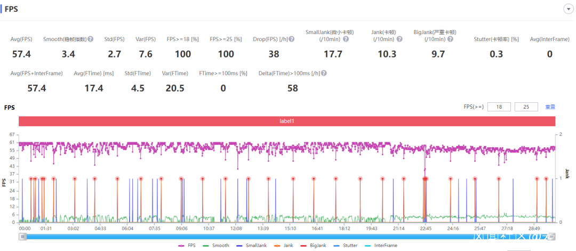The width and height of the screenshot is (576, 251).
Task: Click the FTime>=100ms [%] label
Action: pyautogui.click(x=223, y=73)
